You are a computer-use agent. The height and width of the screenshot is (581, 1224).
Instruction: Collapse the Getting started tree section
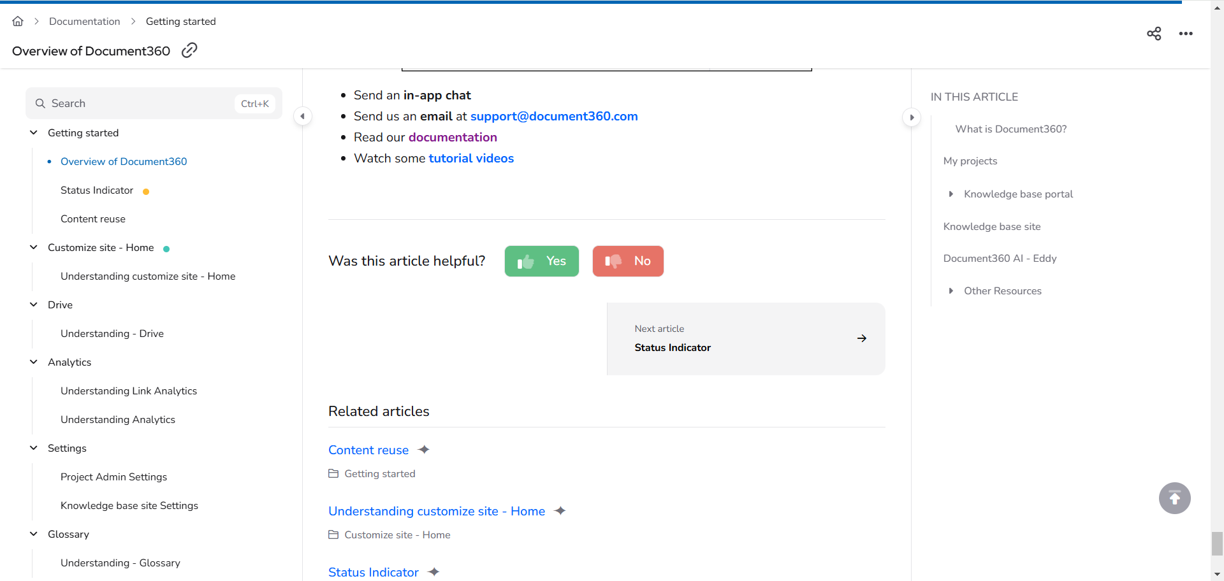34,133
